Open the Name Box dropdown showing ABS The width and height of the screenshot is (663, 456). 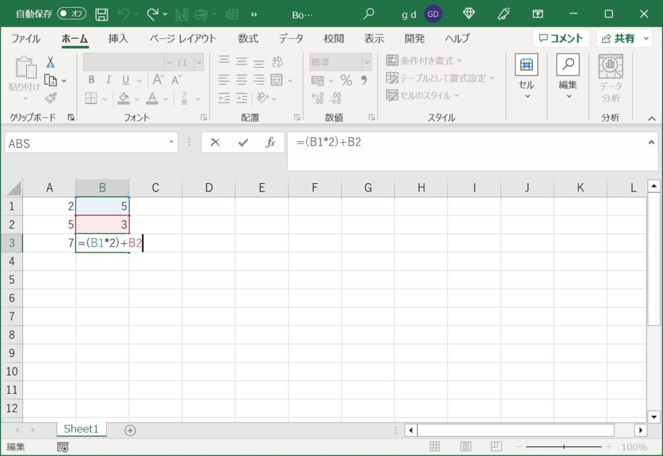click(172, 143)
